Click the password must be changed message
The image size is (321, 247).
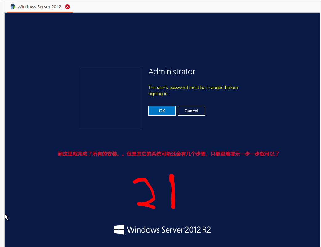[x=193, y=91]
